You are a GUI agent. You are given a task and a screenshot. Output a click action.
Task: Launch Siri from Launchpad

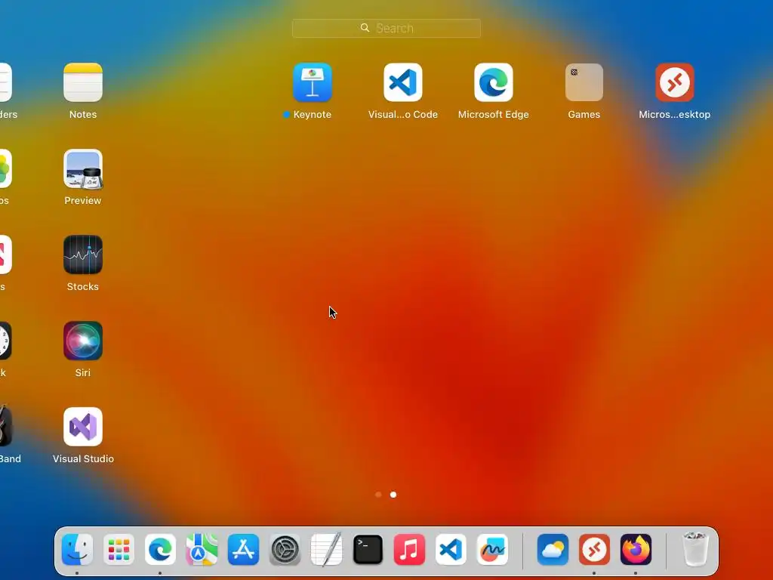click(83, 341)
